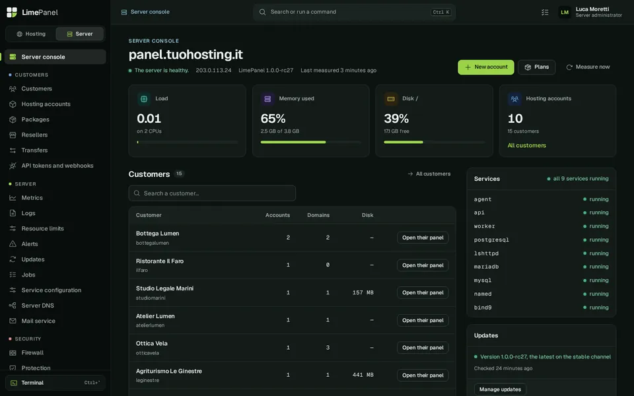
Task: Focus the Search a customer field
Action: point(212,193)
